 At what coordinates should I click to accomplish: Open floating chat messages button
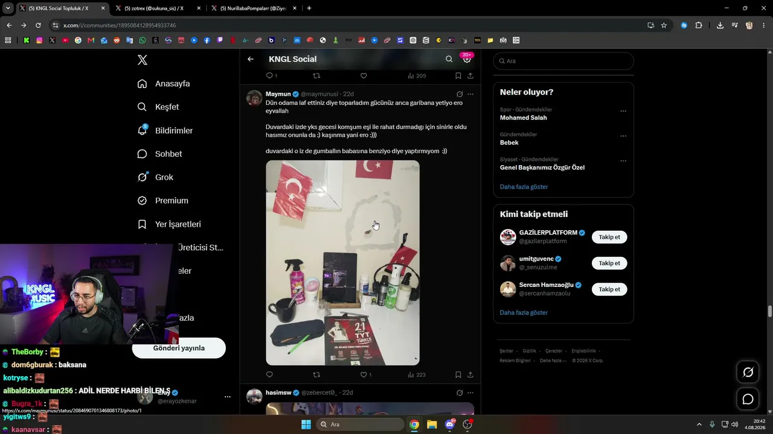tap(748, 399)
